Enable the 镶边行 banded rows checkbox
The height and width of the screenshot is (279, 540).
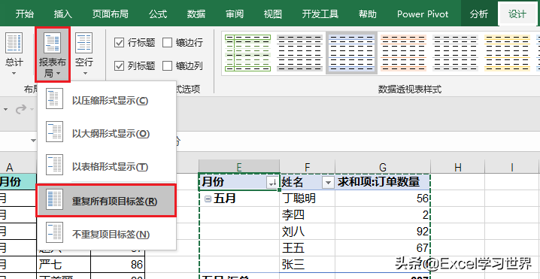168,43
